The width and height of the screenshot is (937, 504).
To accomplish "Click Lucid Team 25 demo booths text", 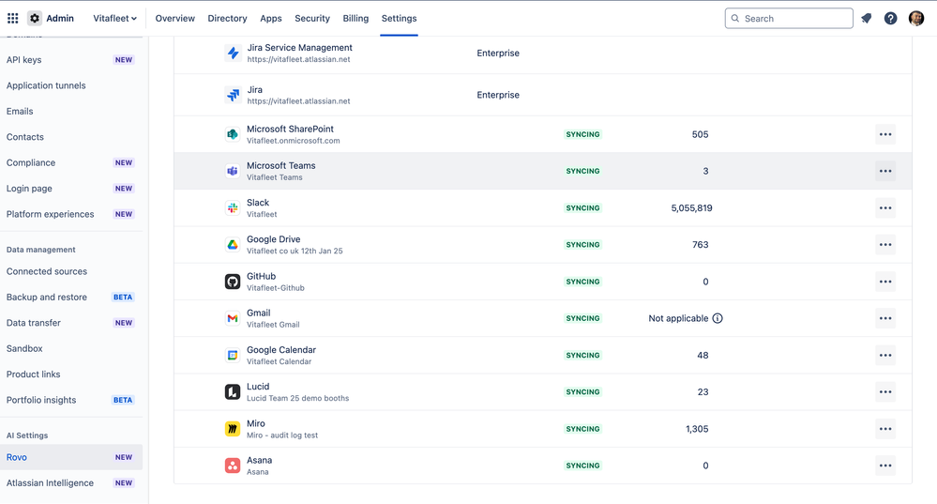I will coord(297,398).
